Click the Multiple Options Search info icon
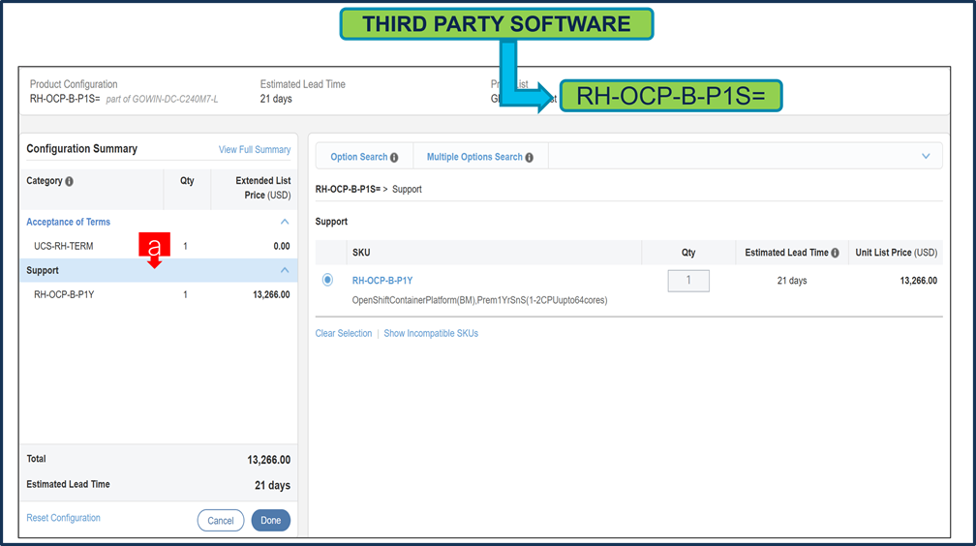This screenshot has height=546, width=976. [529, 158]
